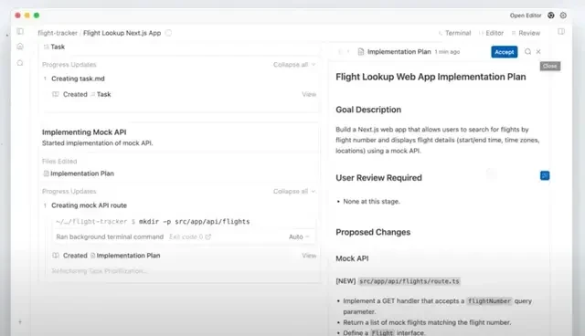The width and height of the screenshot is (585, 336).
Task: Click the mkdir -p src/app/api/flights command
Action: coord(194,222)
